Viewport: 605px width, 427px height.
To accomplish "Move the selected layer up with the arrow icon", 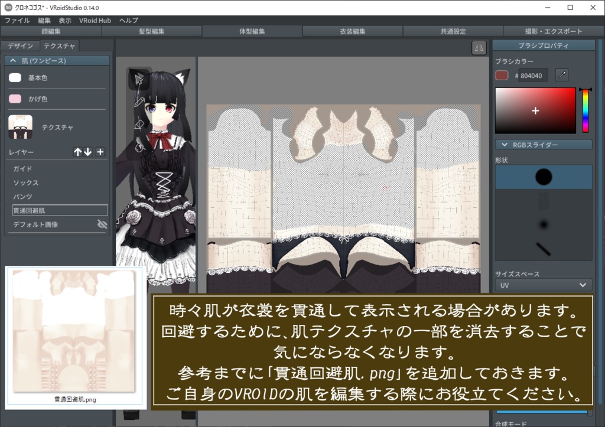I will point(78,152).
